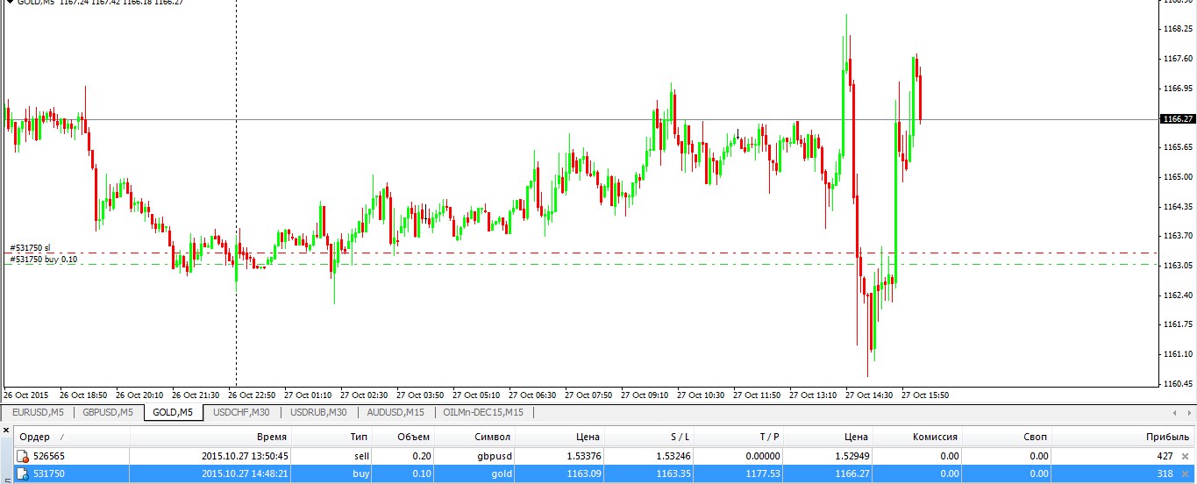Select the GOLD,M5 chart tab

tap(174, 412)
